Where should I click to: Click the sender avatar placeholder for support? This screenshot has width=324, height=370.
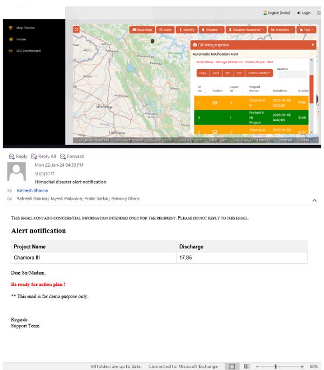tap(18, 173)
